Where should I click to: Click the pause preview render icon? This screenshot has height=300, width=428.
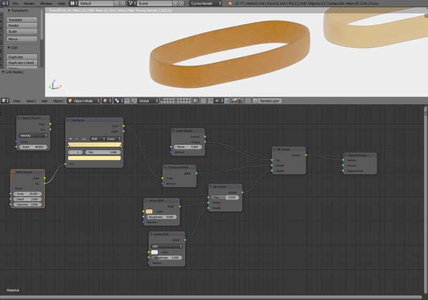(x=248, y=101)
